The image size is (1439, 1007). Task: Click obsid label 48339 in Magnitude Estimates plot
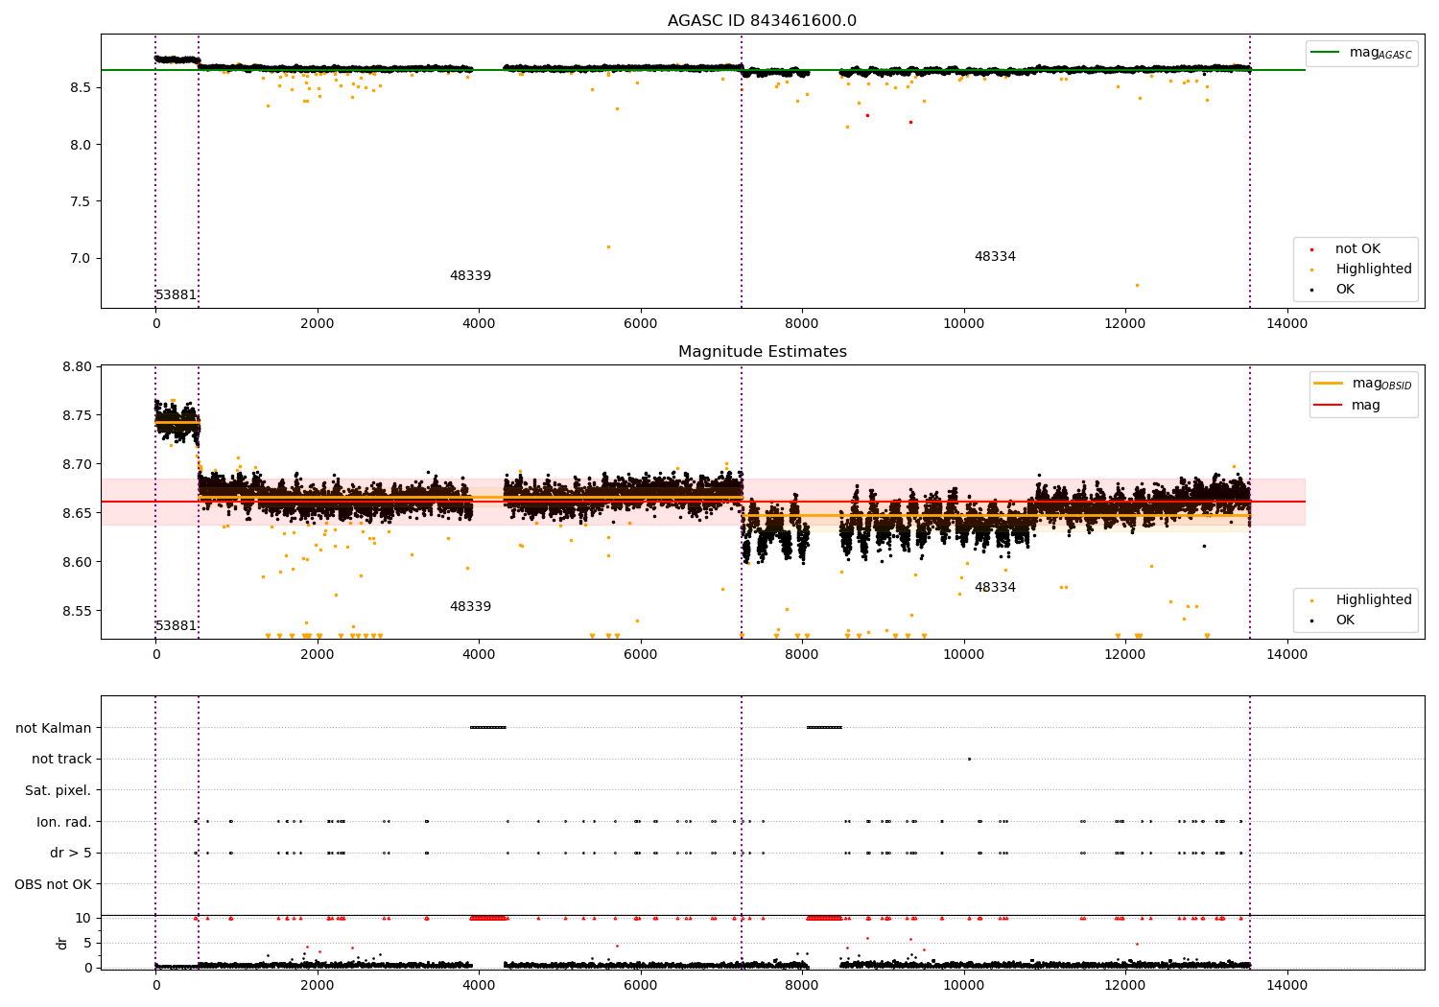coord(470,607)
